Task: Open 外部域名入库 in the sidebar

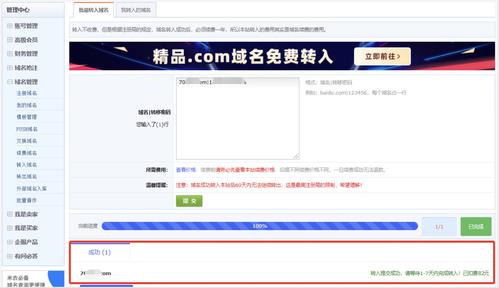Action: tap(32, 189)
